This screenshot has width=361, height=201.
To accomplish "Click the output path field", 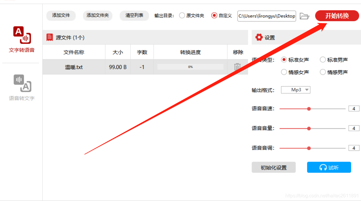I will [x=267, y=16].
